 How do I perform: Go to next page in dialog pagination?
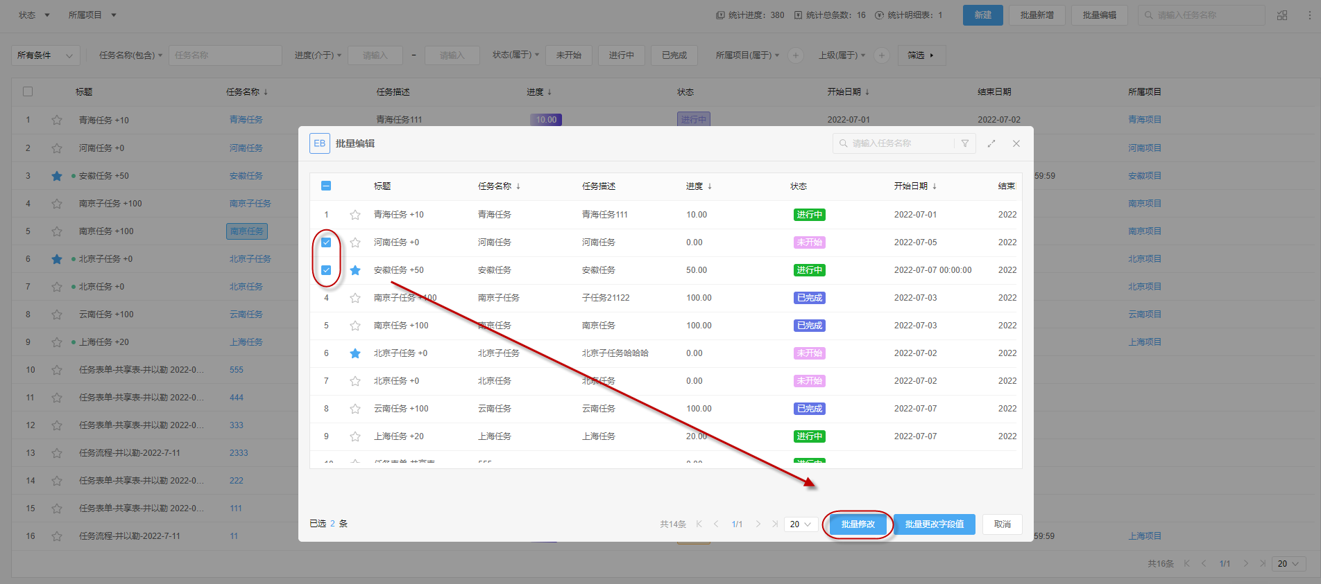pyautogui.click(x=758, y=524)
